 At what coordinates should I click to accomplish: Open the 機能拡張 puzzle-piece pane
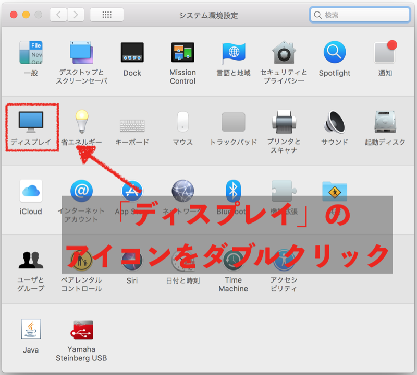coord(284,191)
